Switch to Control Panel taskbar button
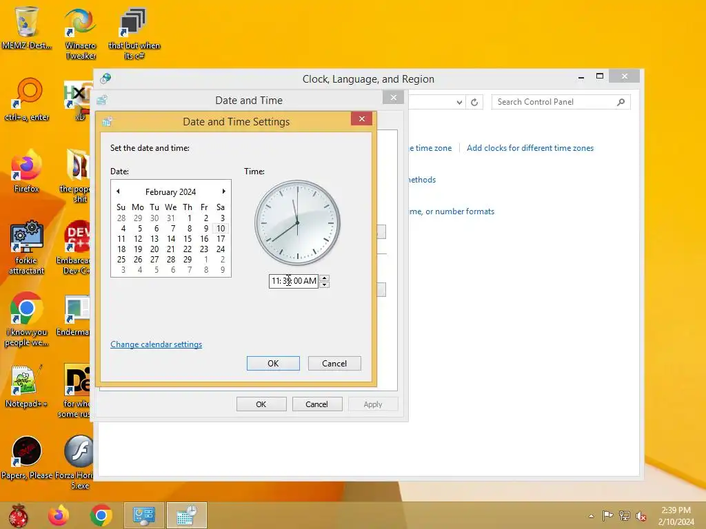The height and width of the screenshot is (529, 706). (x=144, y=515)
